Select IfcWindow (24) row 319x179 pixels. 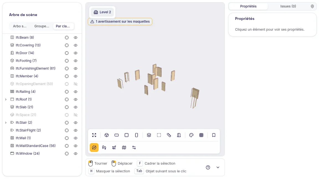tap(42, 154)
